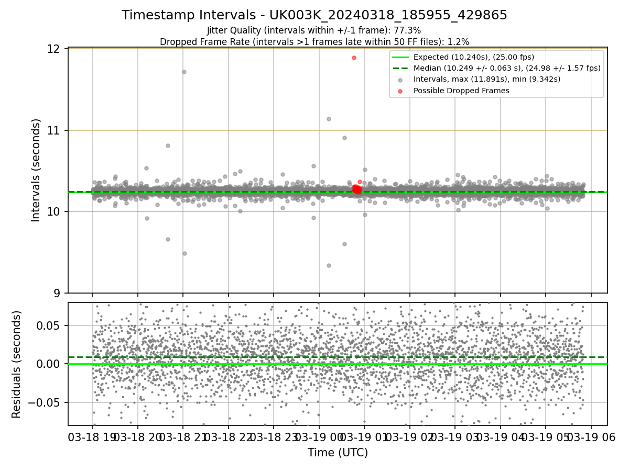
Task: Click the gray dot marker in the legend
Action: [x=400, y=80]
